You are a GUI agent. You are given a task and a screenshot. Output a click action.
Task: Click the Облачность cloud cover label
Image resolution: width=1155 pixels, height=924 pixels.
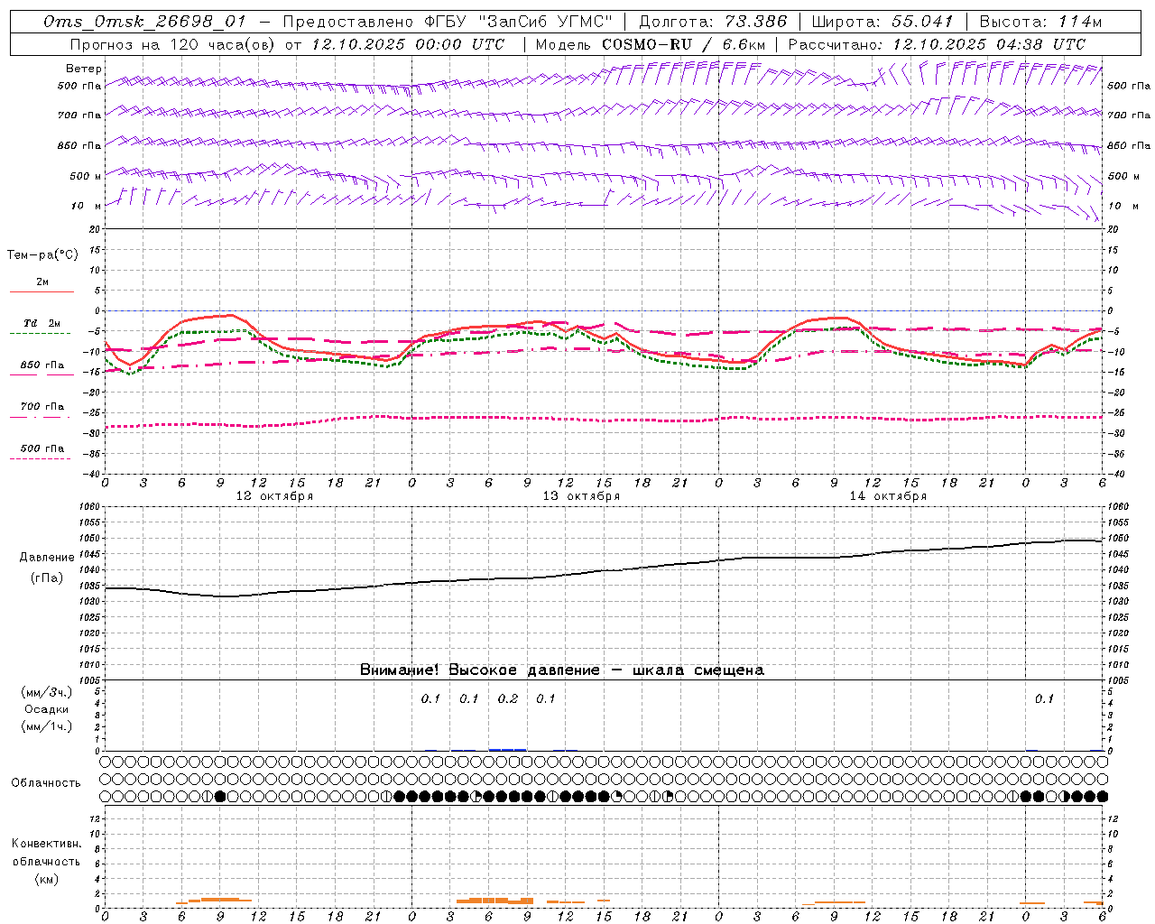45,783
